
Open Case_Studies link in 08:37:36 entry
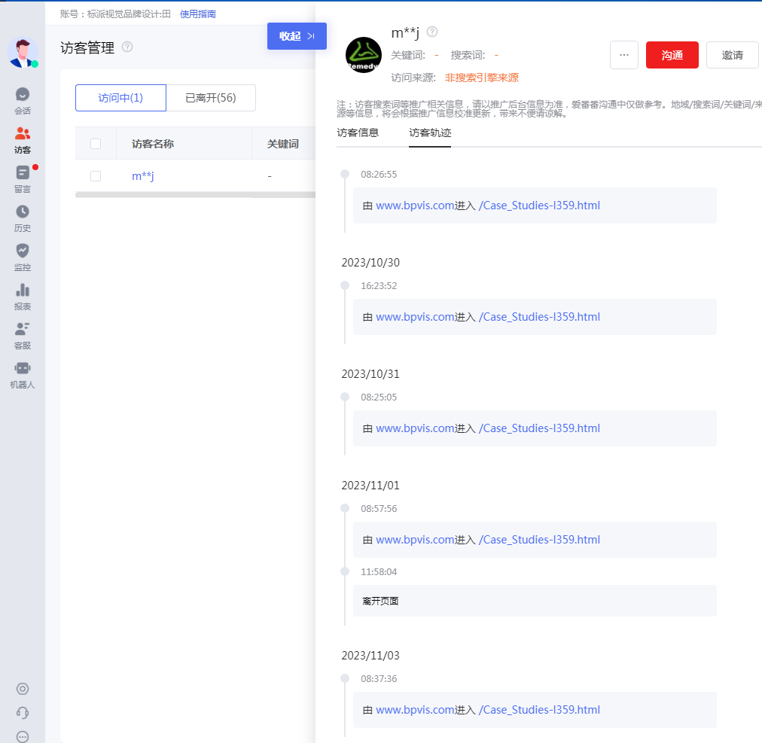539,709
